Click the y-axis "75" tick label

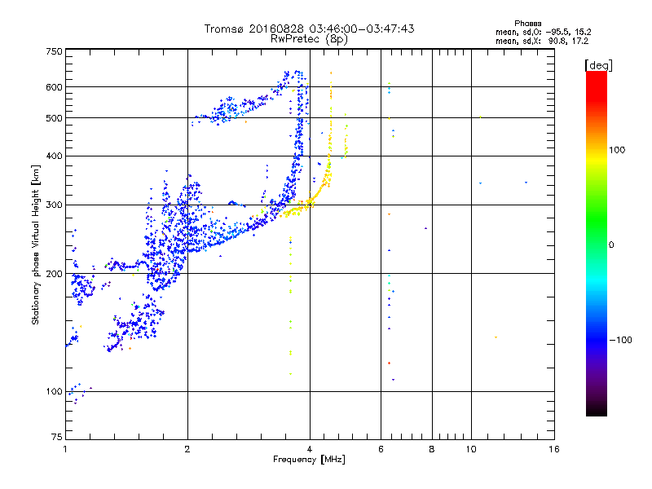(x=57, y=437)
